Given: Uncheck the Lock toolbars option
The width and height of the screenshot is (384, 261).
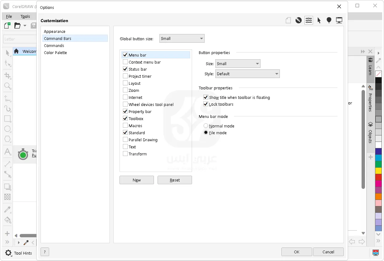Looking at the screenshot, I should click(206, 104).
